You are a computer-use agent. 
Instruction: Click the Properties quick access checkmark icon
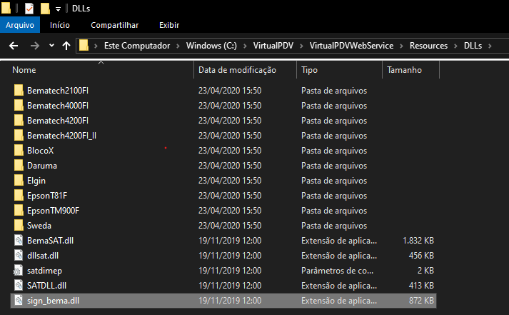click(29, 8)
